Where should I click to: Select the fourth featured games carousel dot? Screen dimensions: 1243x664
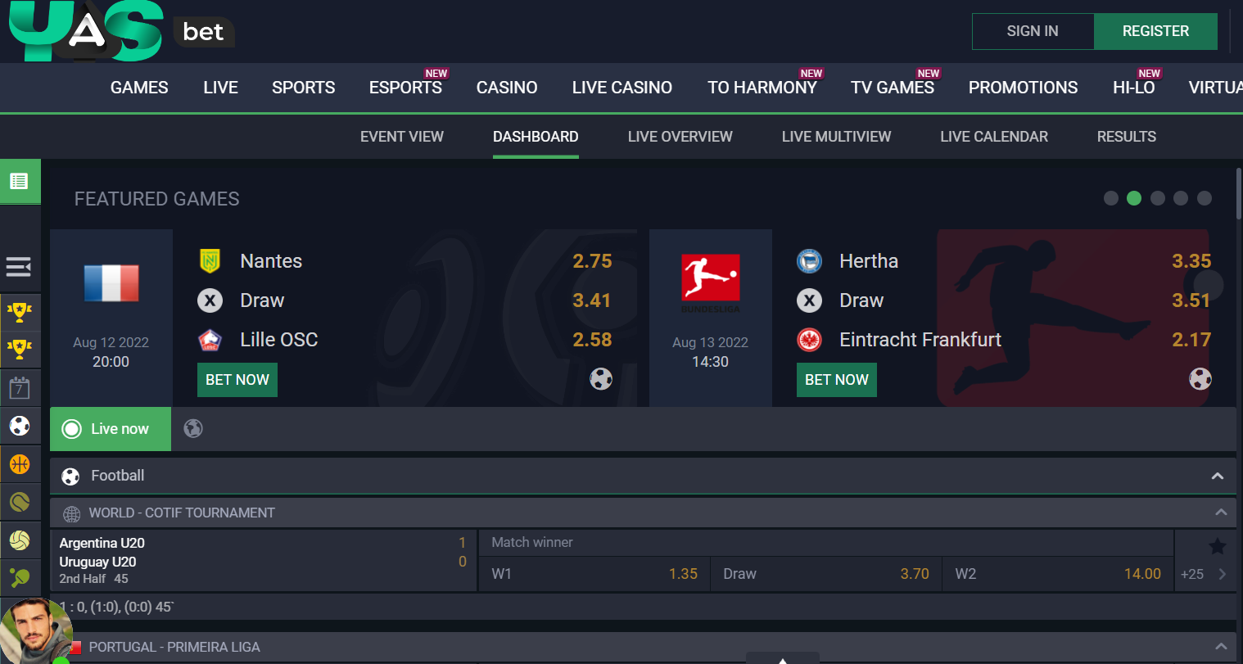pyautogui.click(x=1181, y=198)
